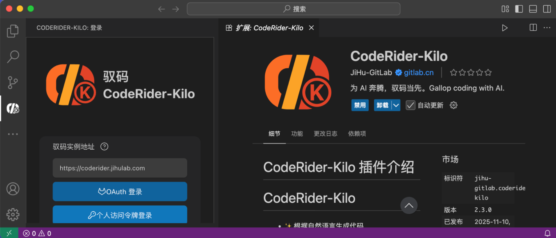Click the OAuth 登录 button
556x238 pixels.
120,192
